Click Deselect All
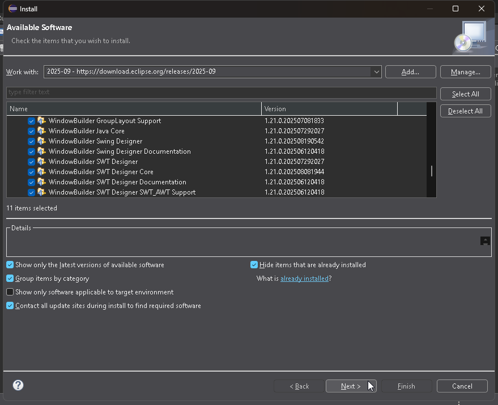The image size is (498, 405). tap(465, 111)
